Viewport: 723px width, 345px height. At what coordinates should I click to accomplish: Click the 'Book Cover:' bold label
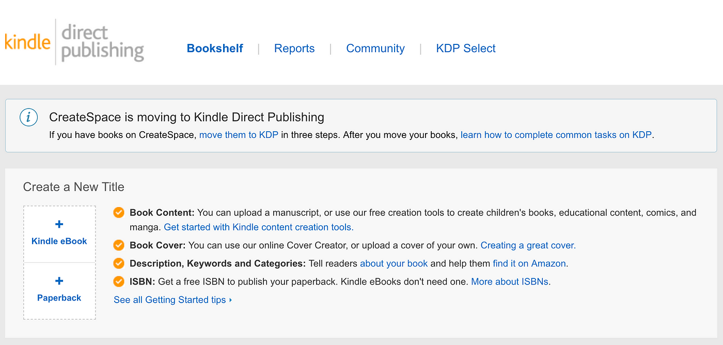158,245
